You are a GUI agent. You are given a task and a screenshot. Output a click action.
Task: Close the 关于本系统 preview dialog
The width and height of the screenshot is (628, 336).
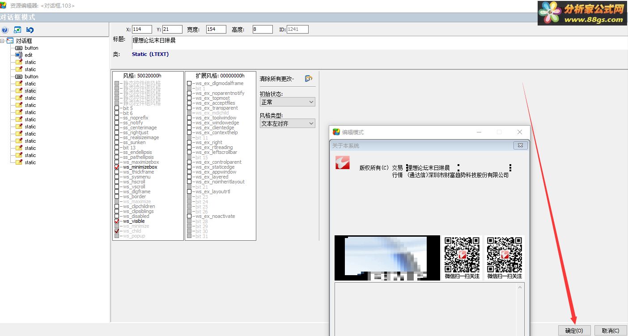click(x=520, y=145)
